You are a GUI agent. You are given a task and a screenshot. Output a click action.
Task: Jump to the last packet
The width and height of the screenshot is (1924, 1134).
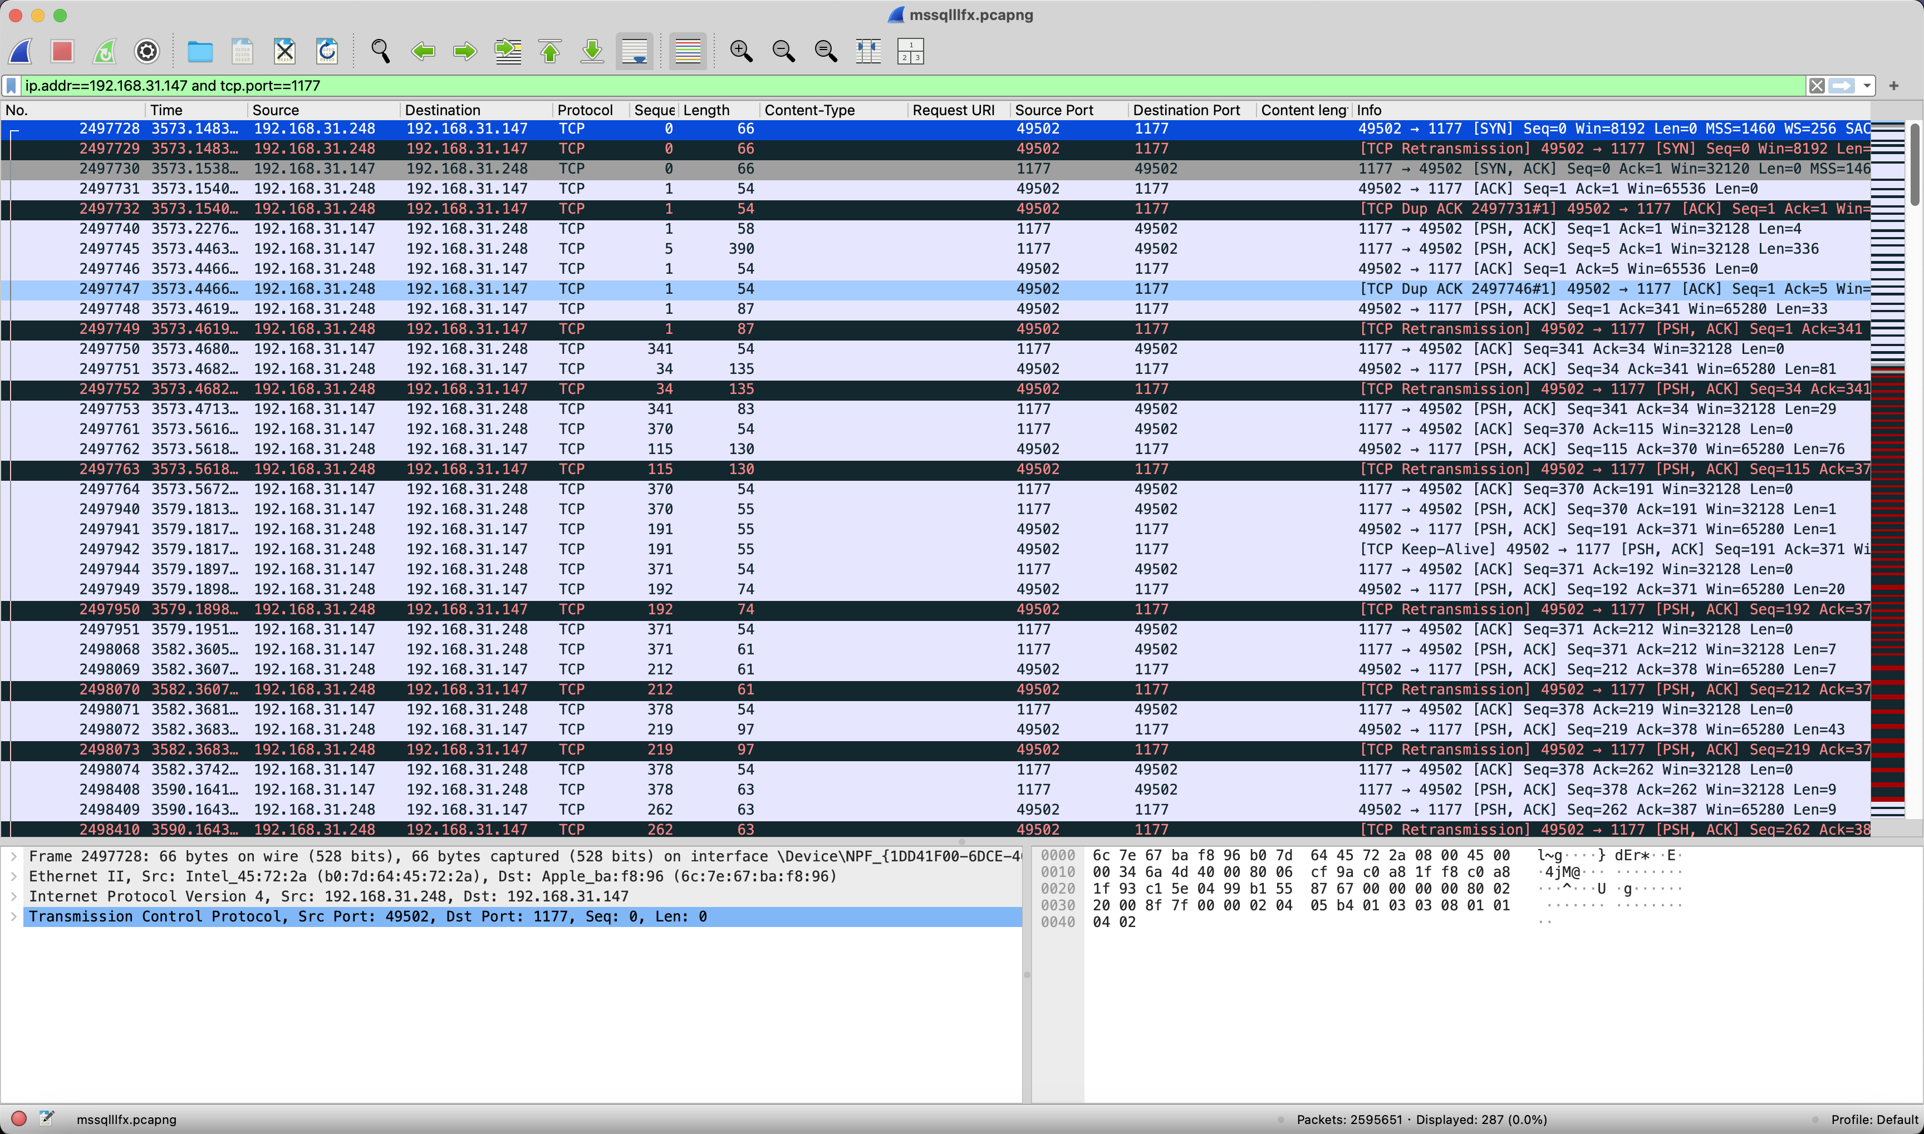(592, 51)
